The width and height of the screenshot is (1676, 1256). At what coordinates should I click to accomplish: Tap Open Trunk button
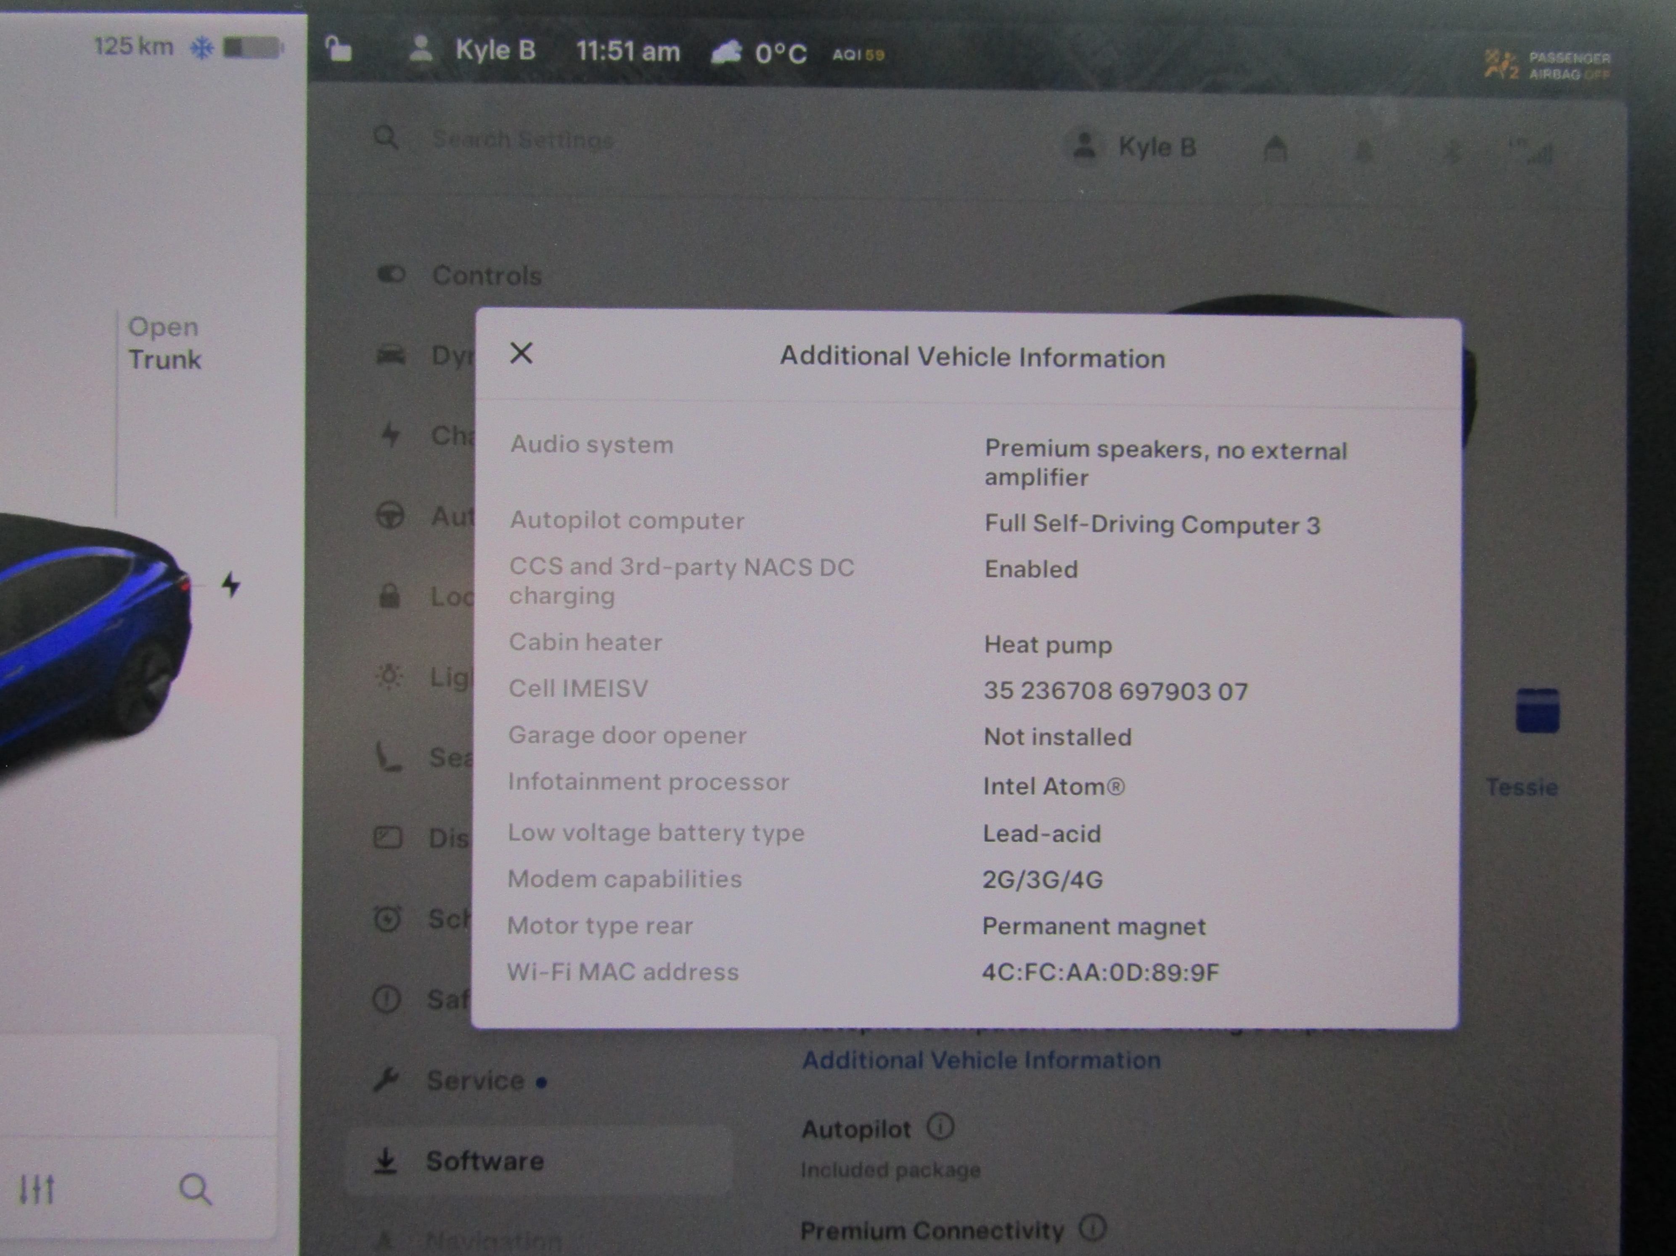164,343
